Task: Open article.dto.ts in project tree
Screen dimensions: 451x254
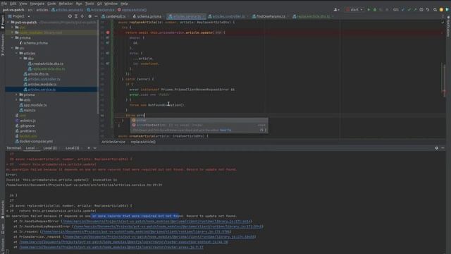Action: [36, 74]
